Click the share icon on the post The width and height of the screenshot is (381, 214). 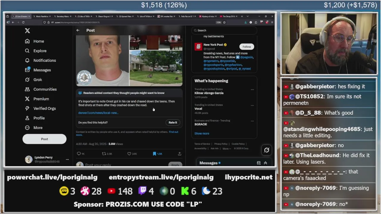click(x=179, y=154)
